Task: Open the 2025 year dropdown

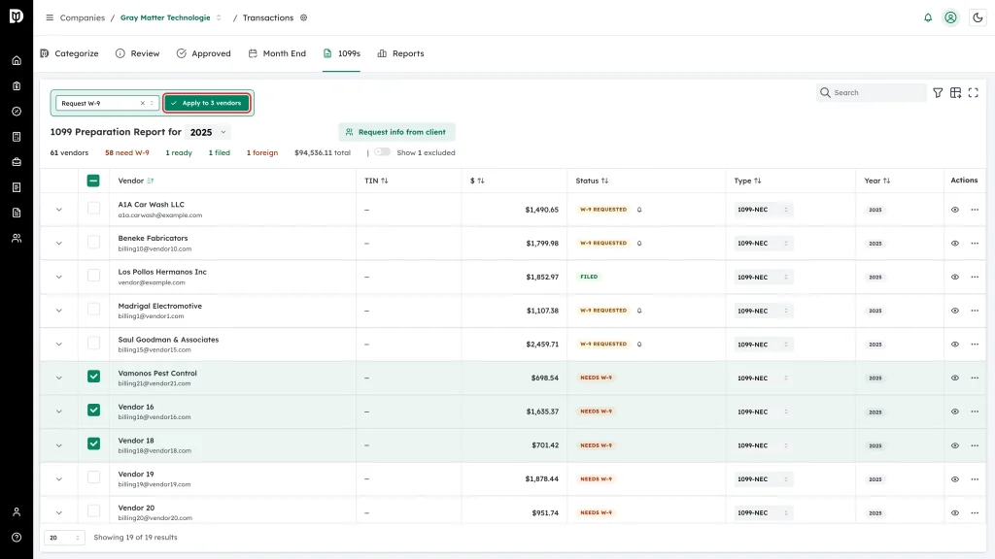Action: (x=208, y=132)
